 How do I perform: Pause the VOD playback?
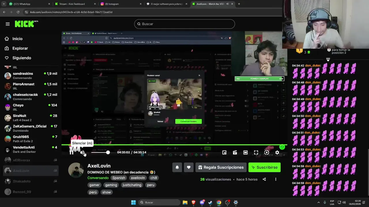point(71,152)
